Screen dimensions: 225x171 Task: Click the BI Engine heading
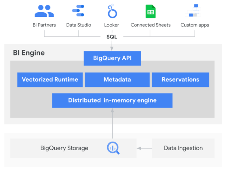click(29, 53)
